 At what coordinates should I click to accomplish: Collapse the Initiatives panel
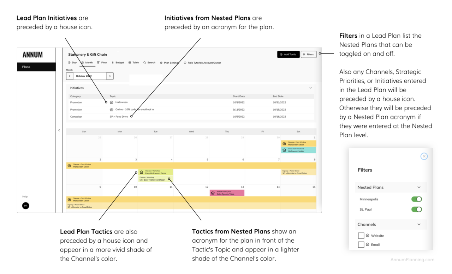(310, 88)
